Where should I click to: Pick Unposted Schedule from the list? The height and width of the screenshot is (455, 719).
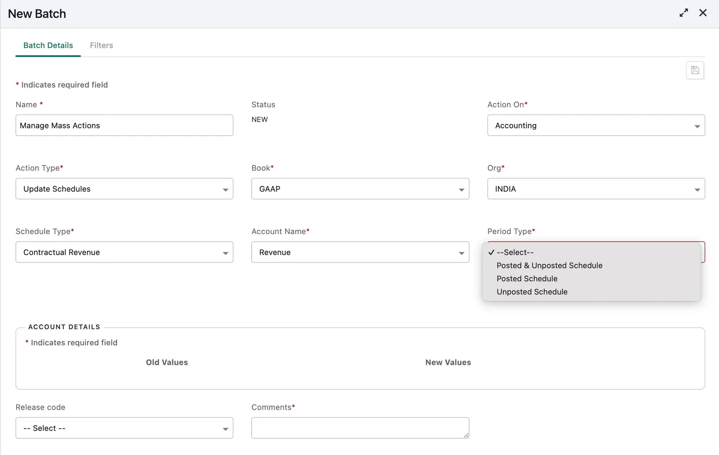[591, 292]
